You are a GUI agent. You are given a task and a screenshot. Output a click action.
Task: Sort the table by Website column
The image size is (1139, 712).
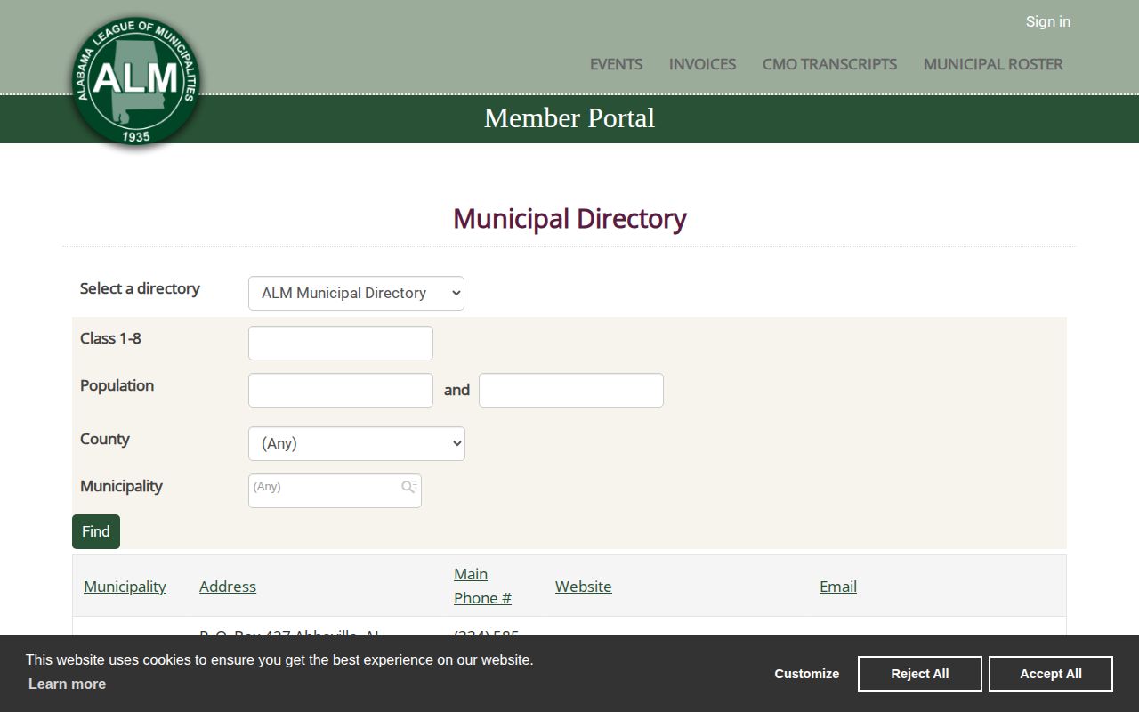[x=584, y=587]
